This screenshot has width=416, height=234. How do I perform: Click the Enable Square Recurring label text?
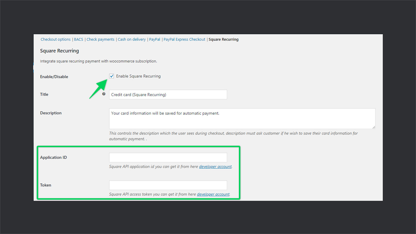(138, 76)
